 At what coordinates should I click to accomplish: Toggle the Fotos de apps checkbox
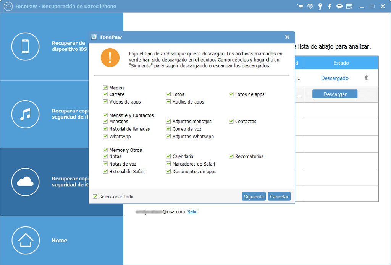pos(231,94)
